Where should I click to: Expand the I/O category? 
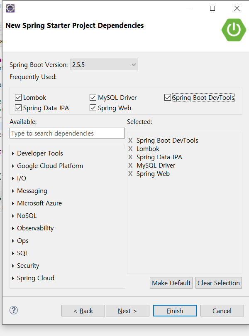[13, 178]
